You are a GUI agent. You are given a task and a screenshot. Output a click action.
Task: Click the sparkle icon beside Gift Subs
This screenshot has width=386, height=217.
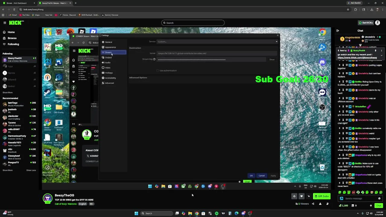pyautogui.click(x=308, y=196)
